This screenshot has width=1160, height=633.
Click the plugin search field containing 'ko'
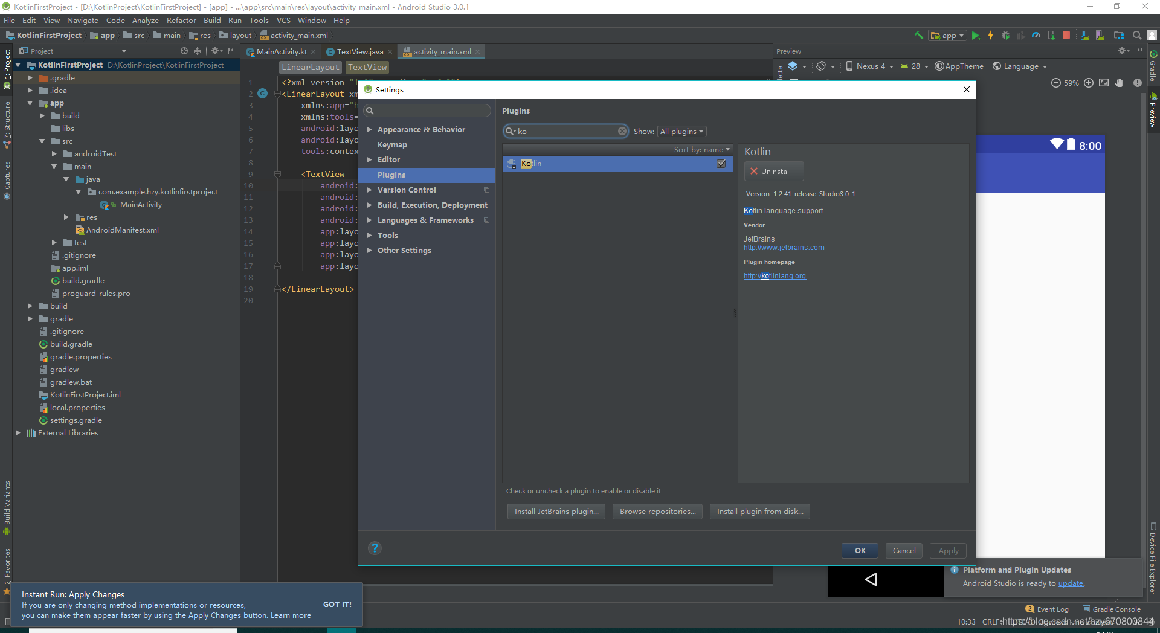(x=565, y=131)
